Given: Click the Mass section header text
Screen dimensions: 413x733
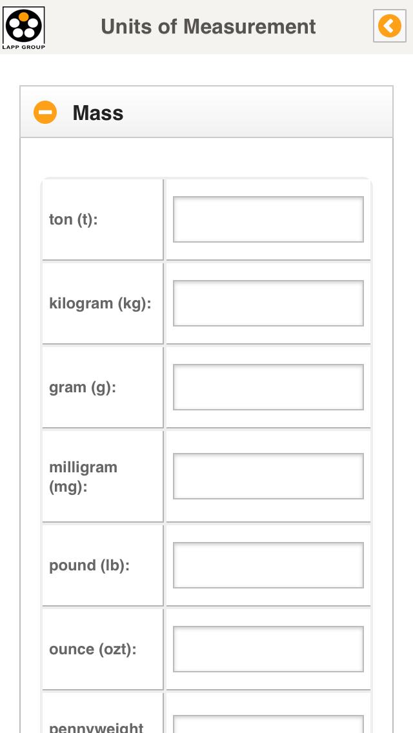Looking at the screenshot, I should (98, 113).
